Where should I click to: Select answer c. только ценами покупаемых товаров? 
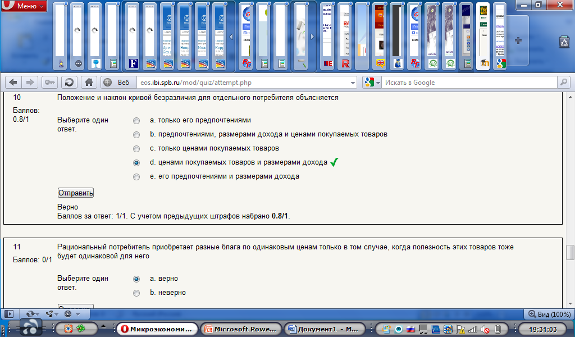pyautogui.click(x=136, y=148)
